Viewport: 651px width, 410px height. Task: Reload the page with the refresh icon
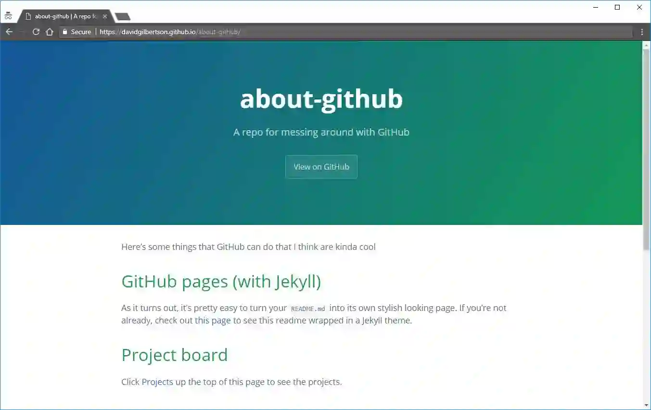tap(36, 32)
